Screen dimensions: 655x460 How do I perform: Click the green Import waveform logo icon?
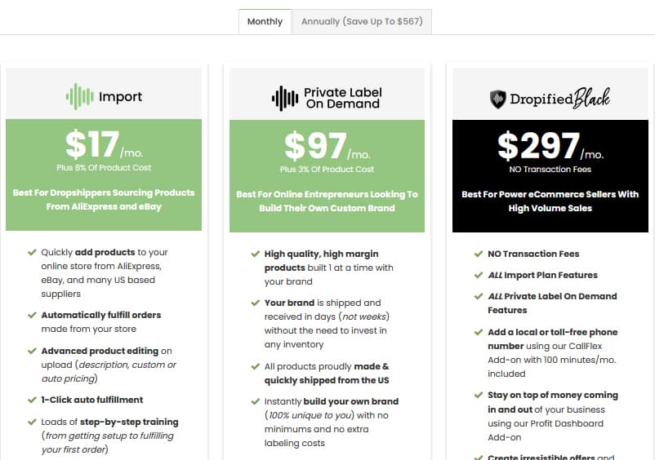[x=80, y=96]
